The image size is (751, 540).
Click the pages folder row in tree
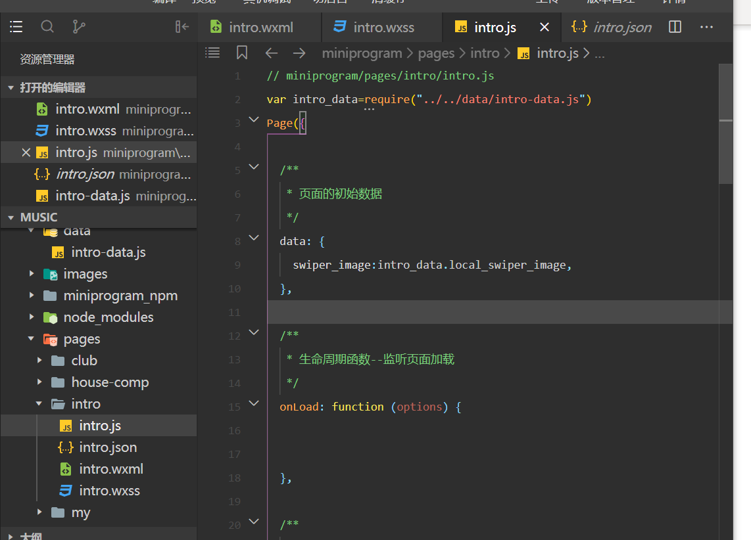99,338
